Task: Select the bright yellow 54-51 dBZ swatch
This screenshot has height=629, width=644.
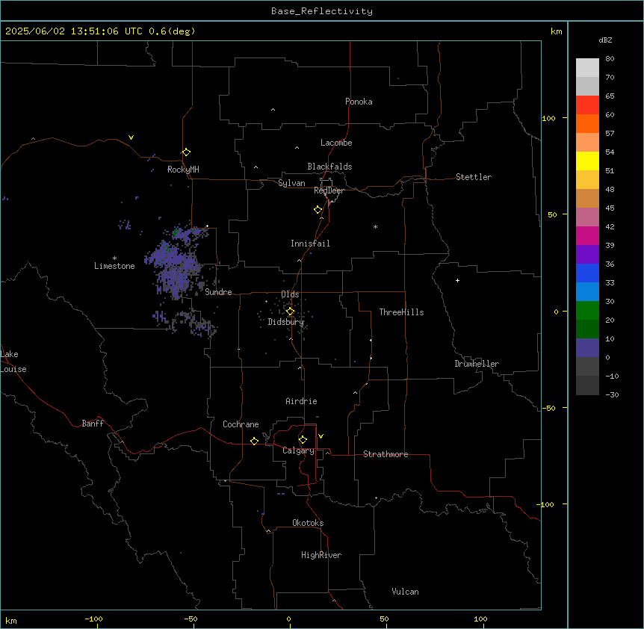Action: [587, 161]
